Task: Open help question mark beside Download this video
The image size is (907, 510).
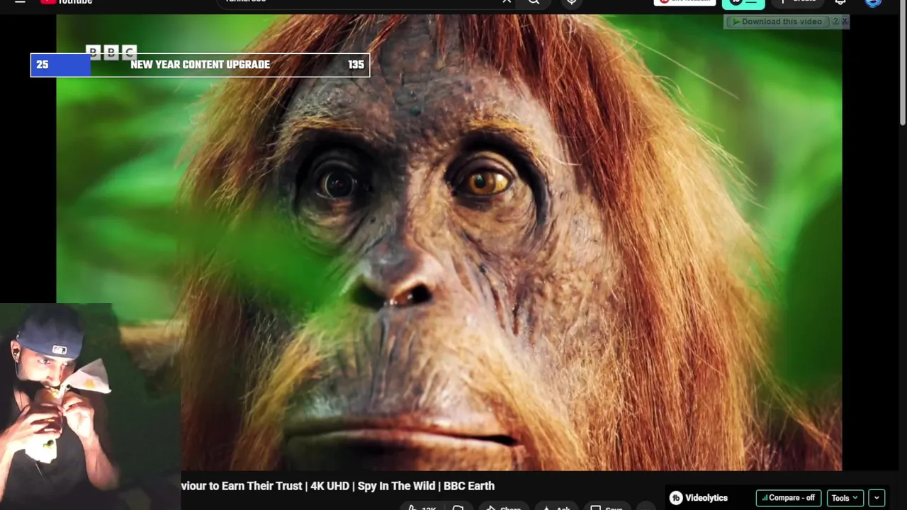Action: [835, 21]
